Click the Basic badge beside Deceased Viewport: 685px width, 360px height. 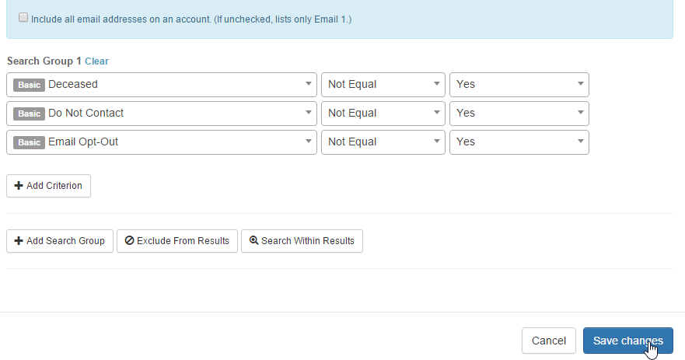(29, 85)
